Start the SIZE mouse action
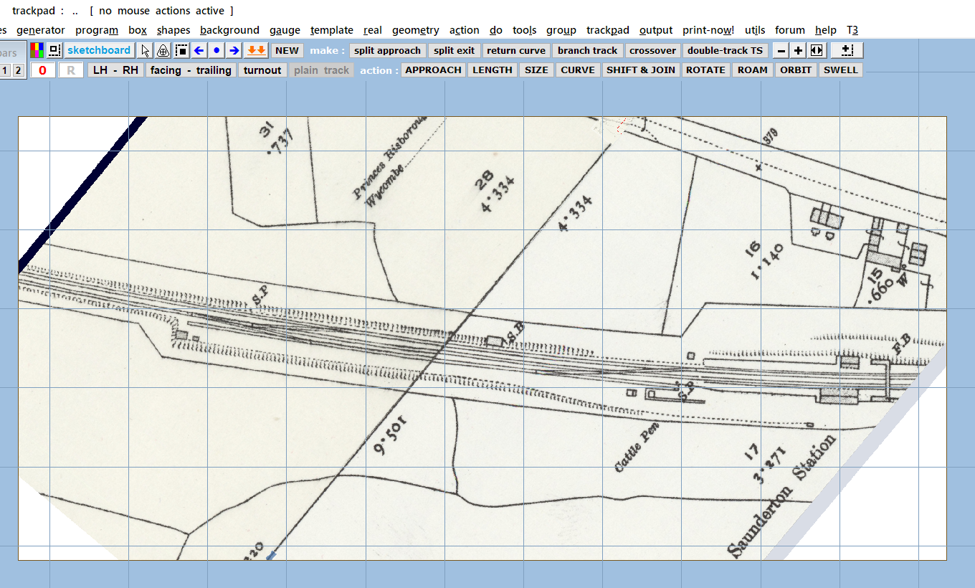 tap(536, 70)
